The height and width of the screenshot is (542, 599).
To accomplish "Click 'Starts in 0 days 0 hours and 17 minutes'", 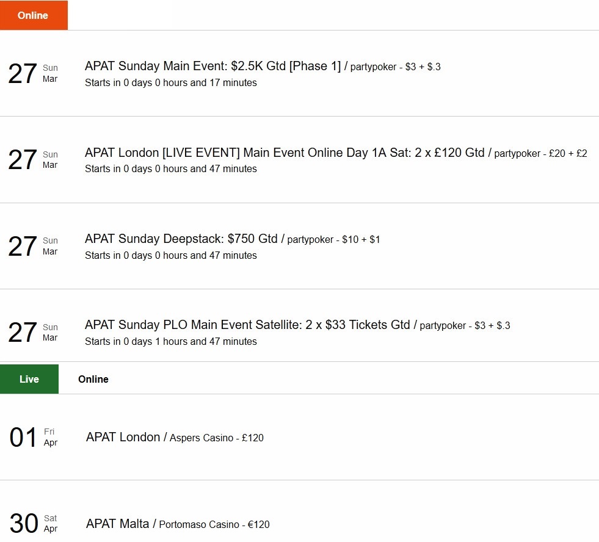I will click(x=171, y=83).
